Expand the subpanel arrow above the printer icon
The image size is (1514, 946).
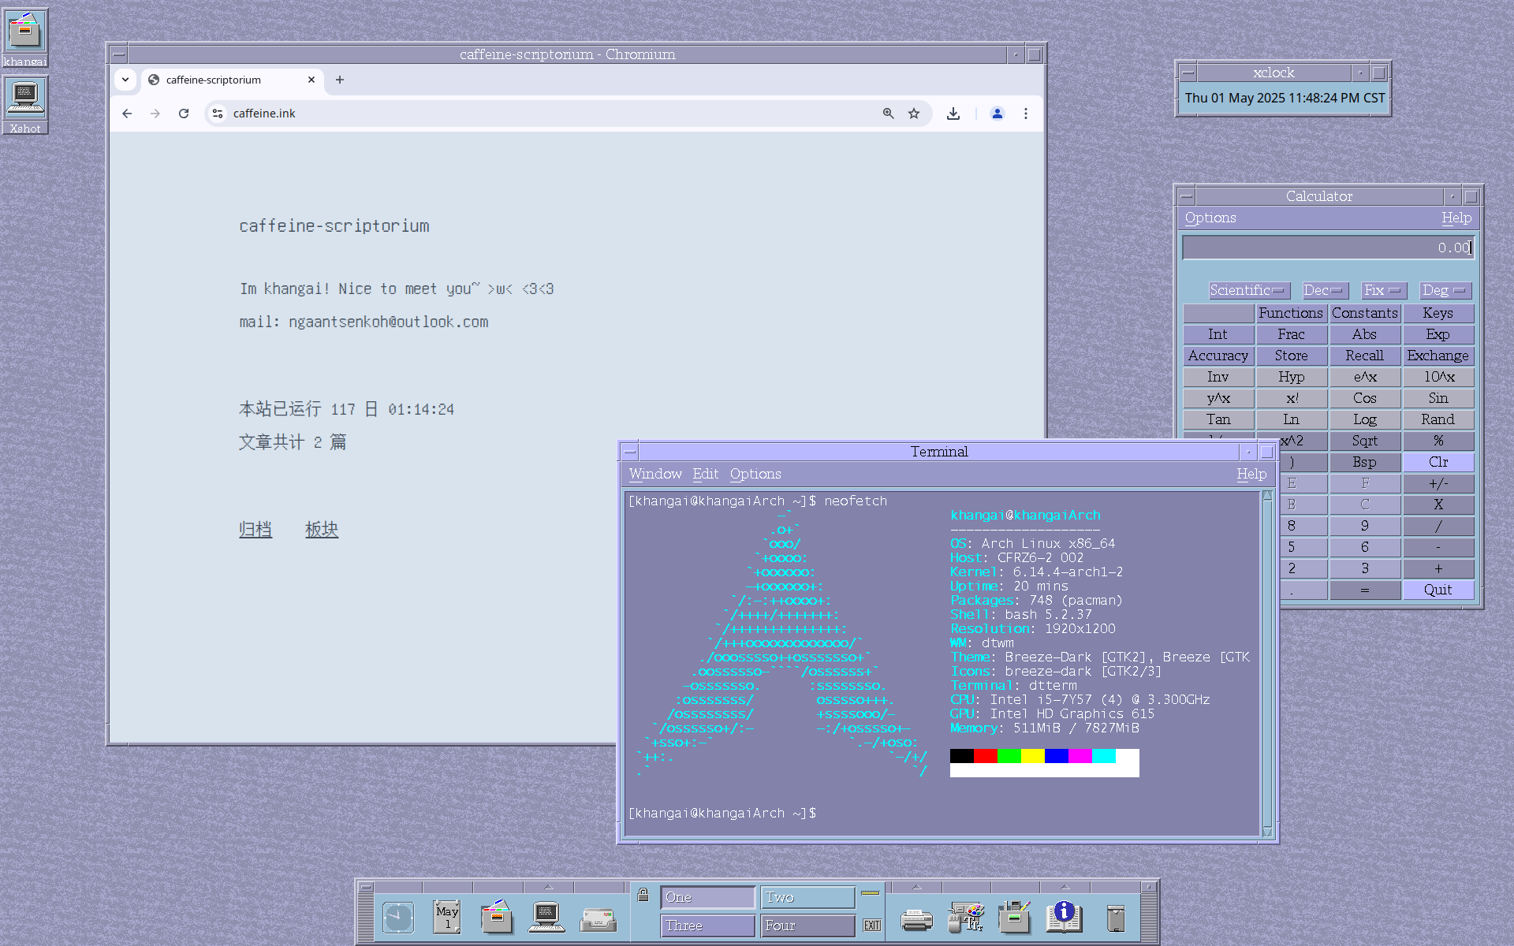tap(916, 887)
